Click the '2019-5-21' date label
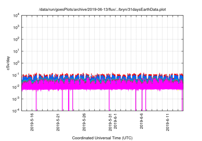This screenshot has height=141, width=202. 58,122
